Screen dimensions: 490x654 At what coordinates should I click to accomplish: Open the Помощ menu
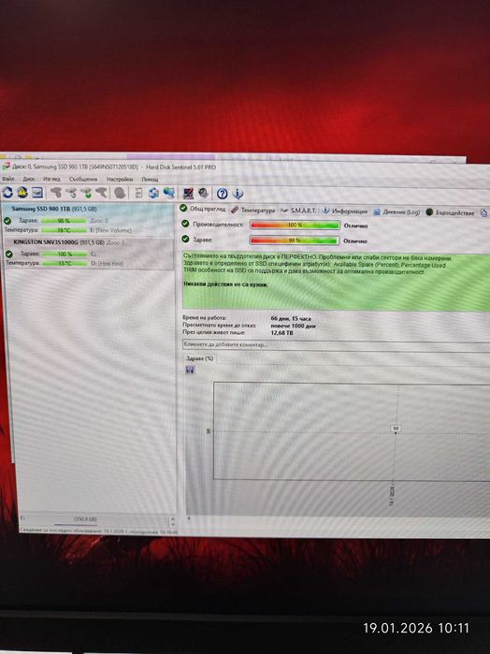[x=150, y=180]
